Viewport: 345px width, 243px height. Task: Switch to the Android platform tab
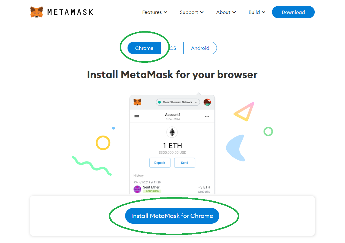pyautogui.click(x=200, y=48)
